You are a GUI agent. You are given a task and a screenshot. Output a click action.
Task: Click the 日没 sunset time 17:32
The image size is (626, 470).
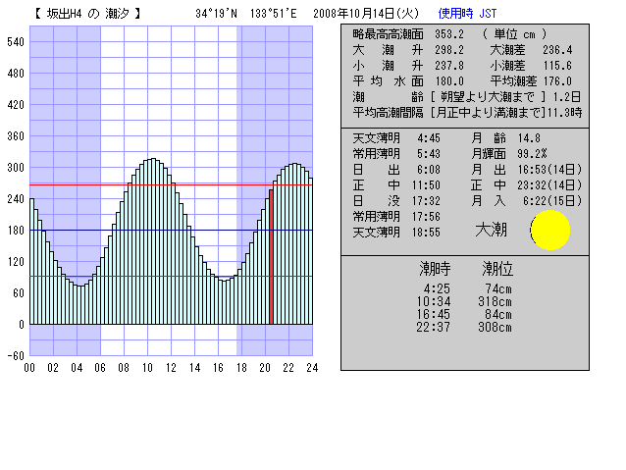click(426, 201)
